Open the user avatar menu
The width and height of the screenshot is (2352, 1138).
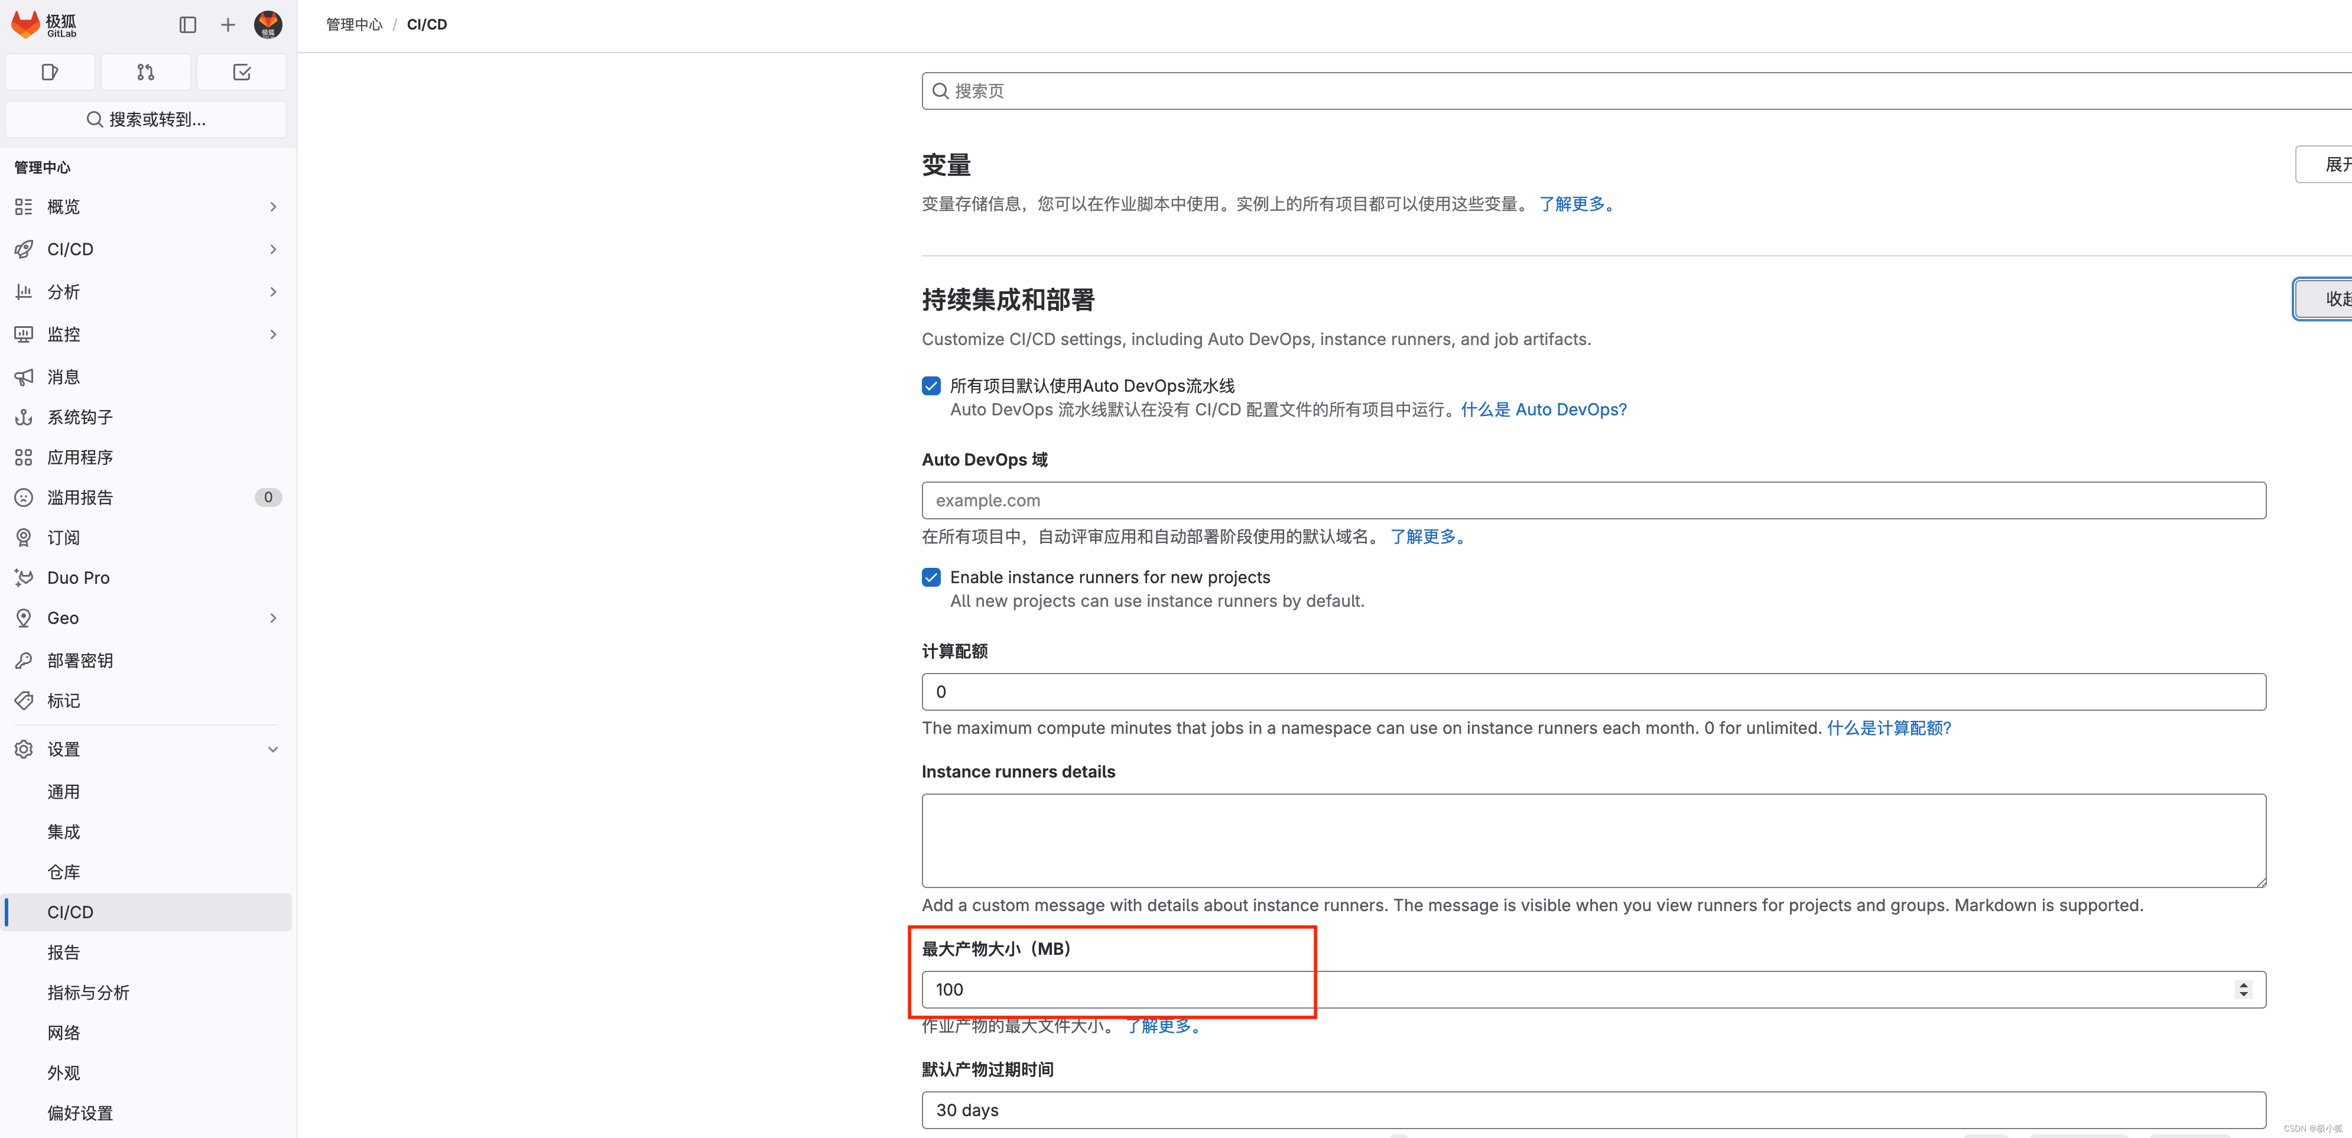(x=268, y=25)
